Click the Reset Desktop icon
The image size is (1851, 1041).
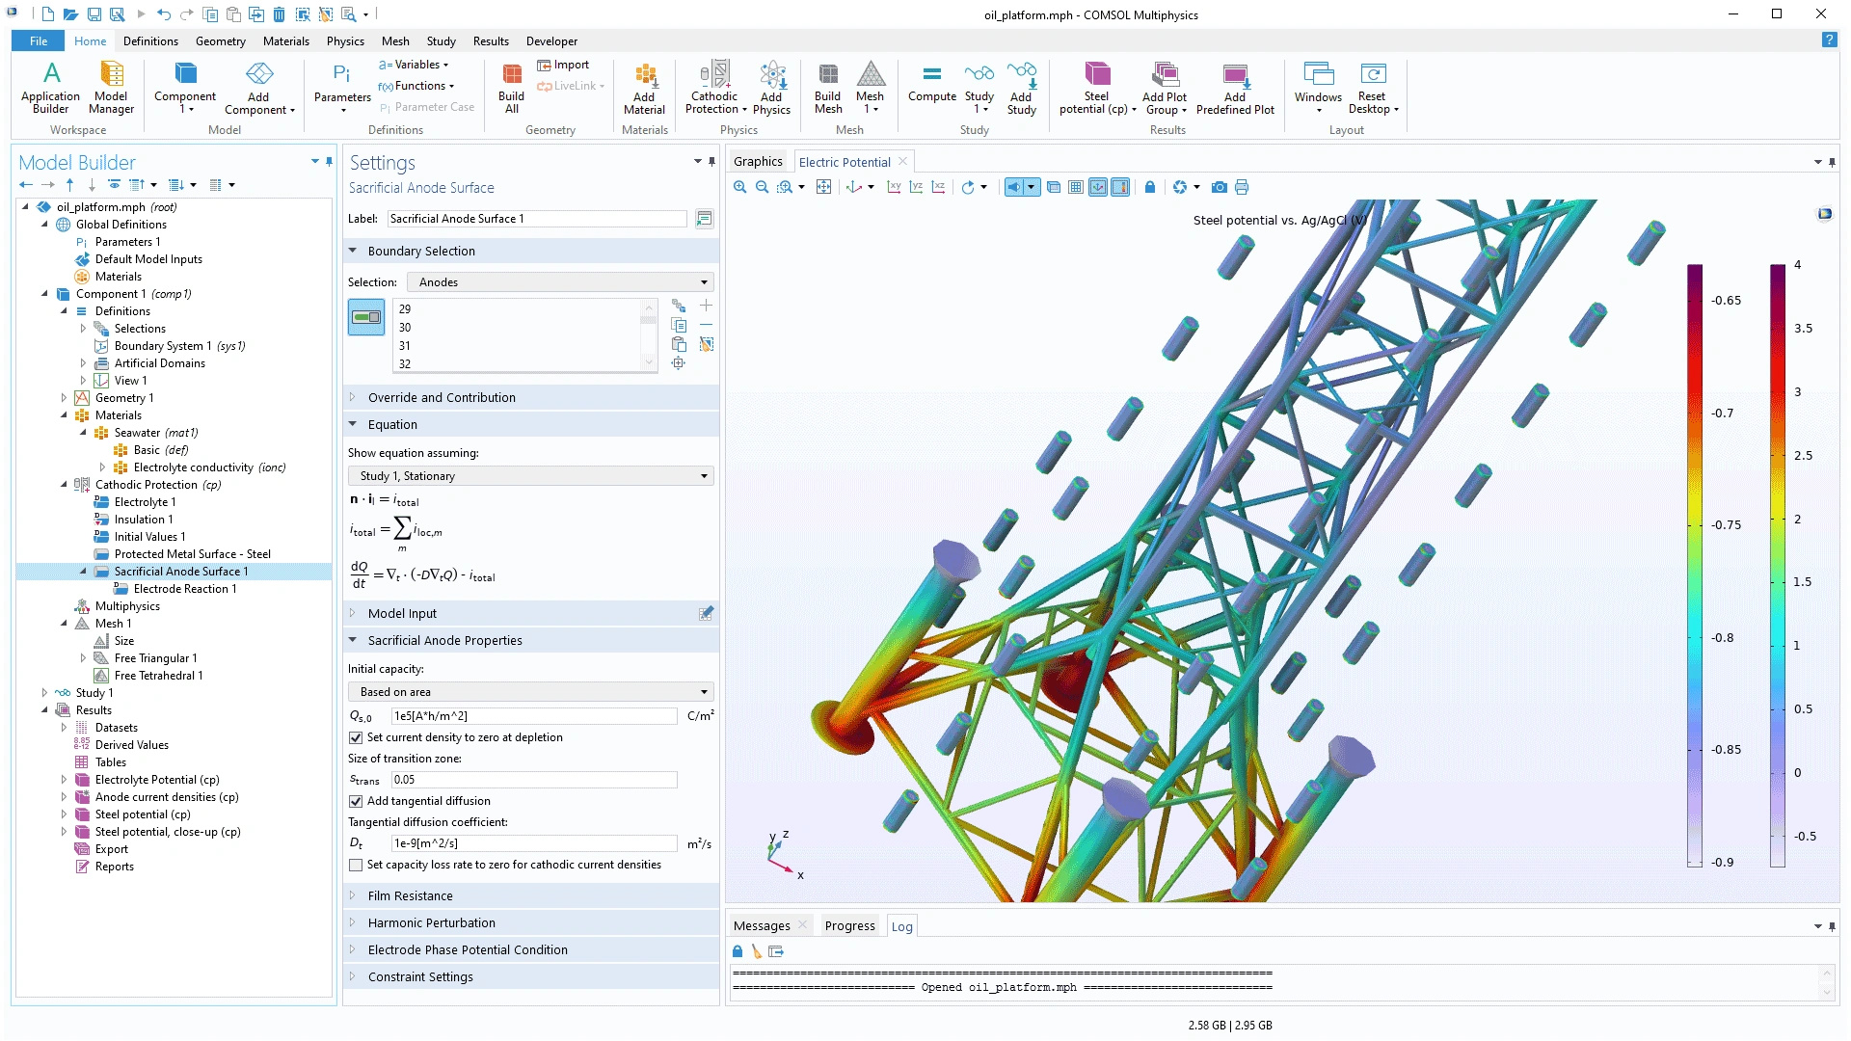tap(1373, 88)
